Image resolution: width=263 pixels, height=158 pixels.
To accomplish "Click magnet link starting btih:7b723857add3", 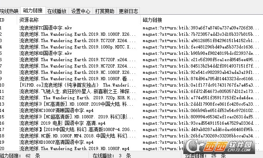I will [x=201, y=34].
